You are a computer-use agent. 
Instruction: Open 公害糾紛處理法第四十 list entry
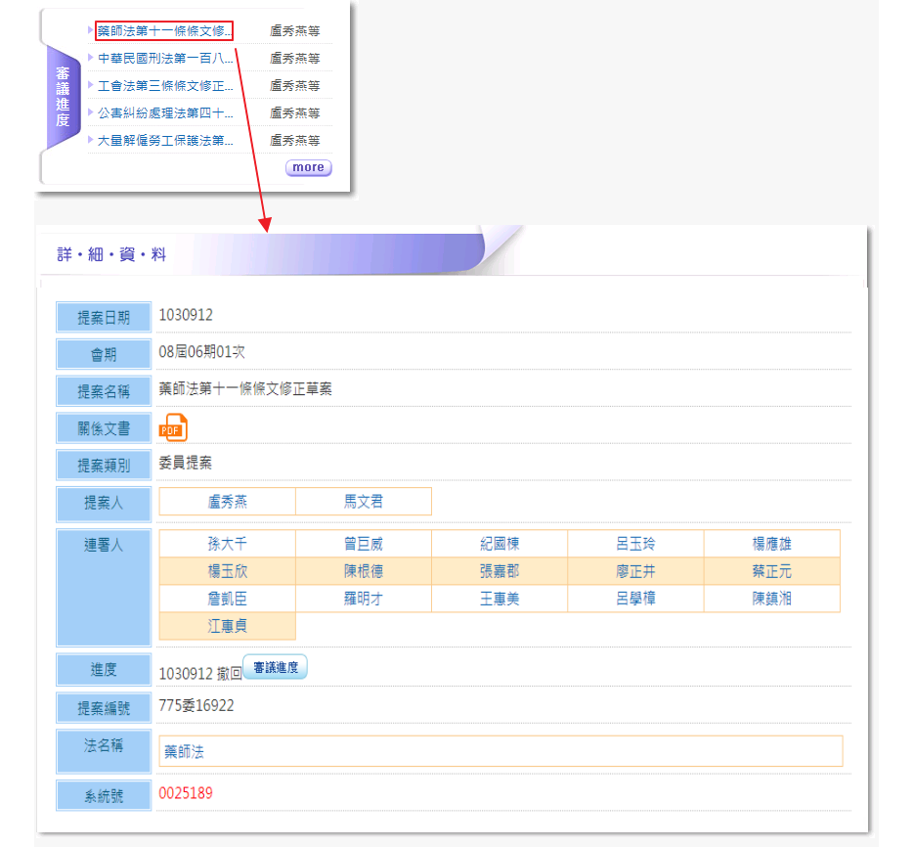[165, 113]
